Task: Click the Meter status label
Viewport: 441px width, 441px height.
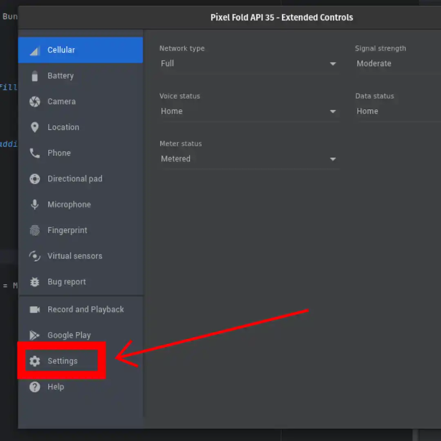Action: coord(180,144)
